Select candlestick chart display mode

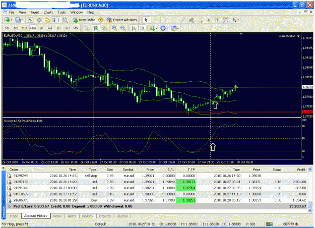tap(96, 28)
